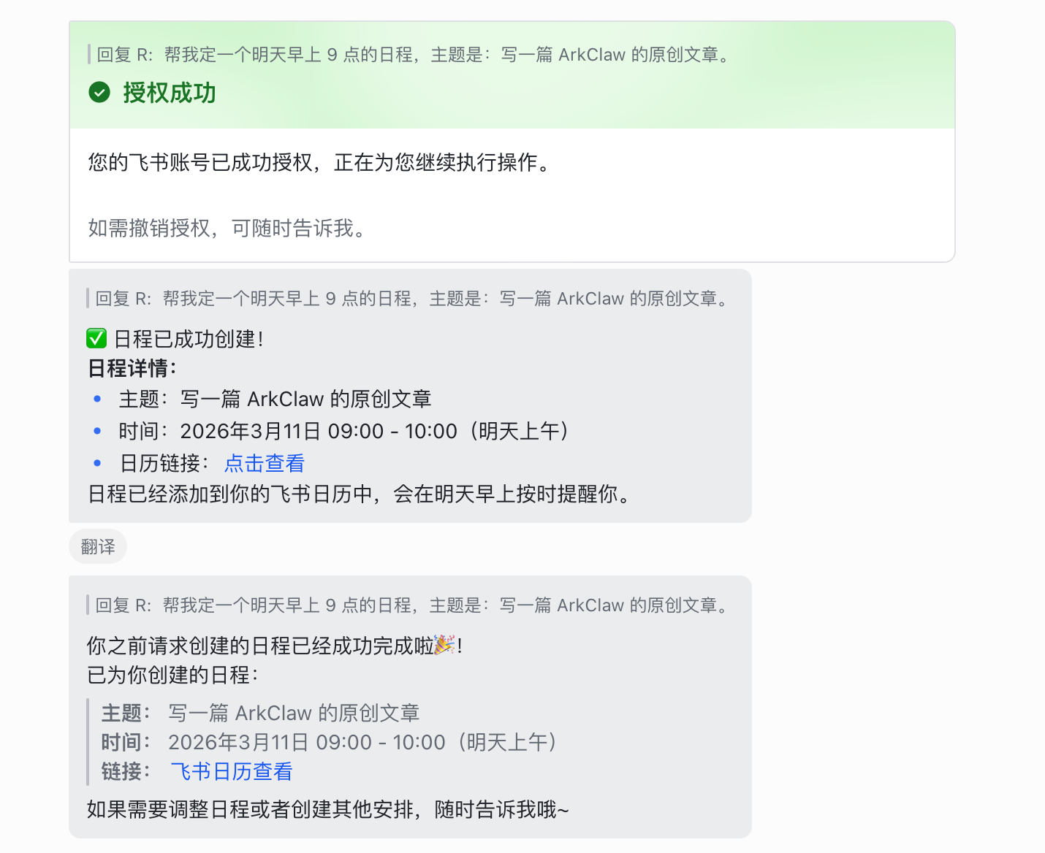Screen dimensions: 1045x853
Task: Select the bulleted 时间 line with 2026年3月11日
Action: pos(343,431)
